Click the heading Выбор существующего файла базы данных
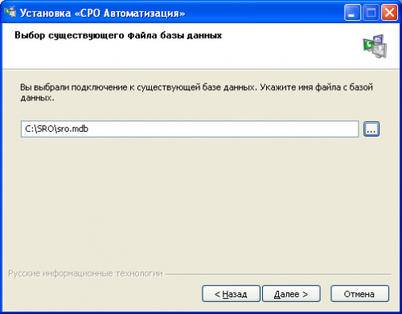The height and width of the screenshot is (314, 402). [x=118, y=35]
